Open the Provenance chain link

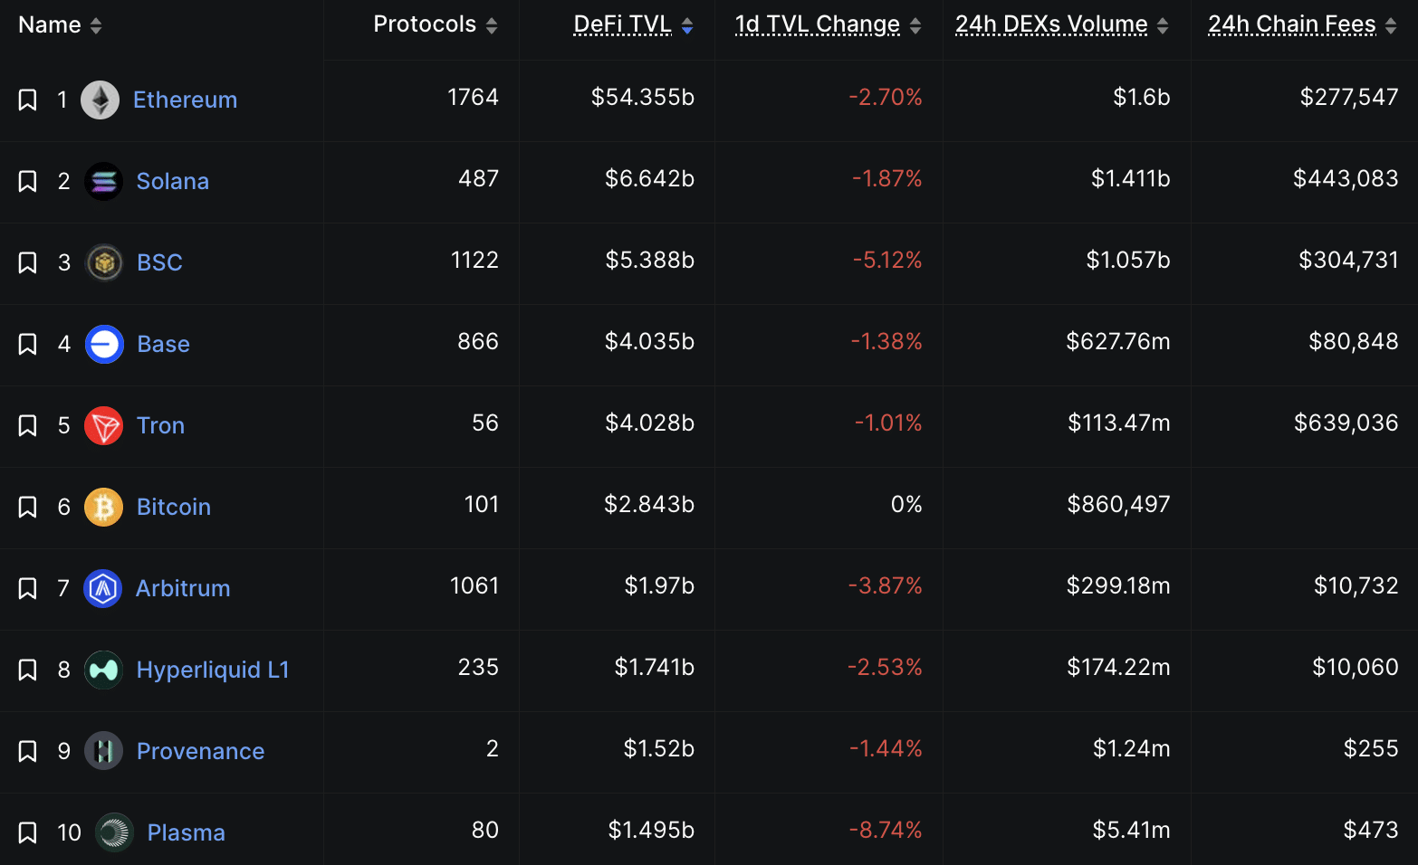pyautogui.click(x=200, y=751)
